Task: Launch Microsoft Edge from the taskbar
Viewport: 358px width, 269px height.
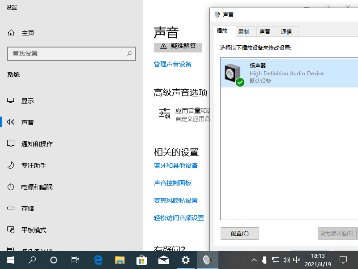Action: (98, 260)
